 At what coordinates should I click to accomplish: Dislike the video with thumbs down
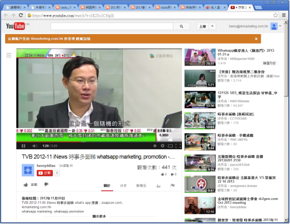coord(46,184)
